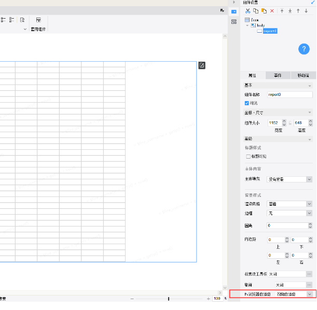Enable the 标题可见 checkbox

[249, 157]
